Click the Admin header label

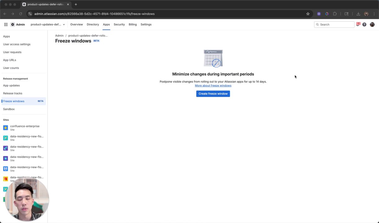click(20, 24)
